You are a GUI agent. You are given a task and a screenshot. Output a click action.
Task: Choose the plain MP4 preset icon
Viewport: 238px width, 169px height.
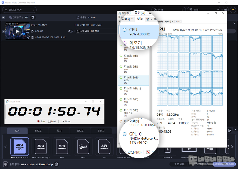[x=62, y=146]
